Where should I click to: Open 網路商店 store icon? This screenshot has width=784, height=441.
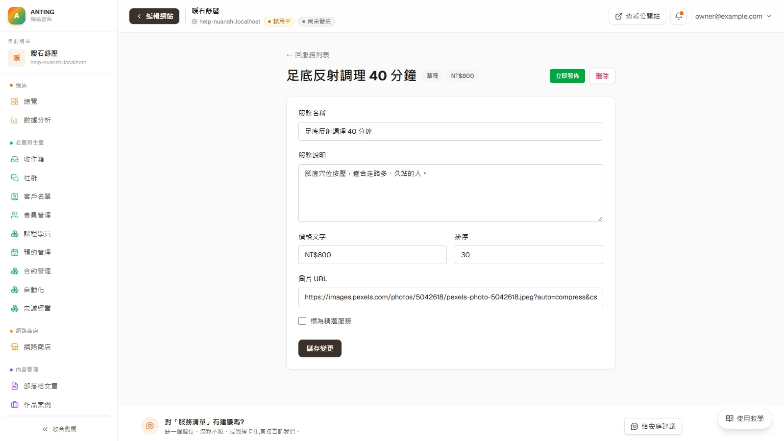tap(15, 347)
